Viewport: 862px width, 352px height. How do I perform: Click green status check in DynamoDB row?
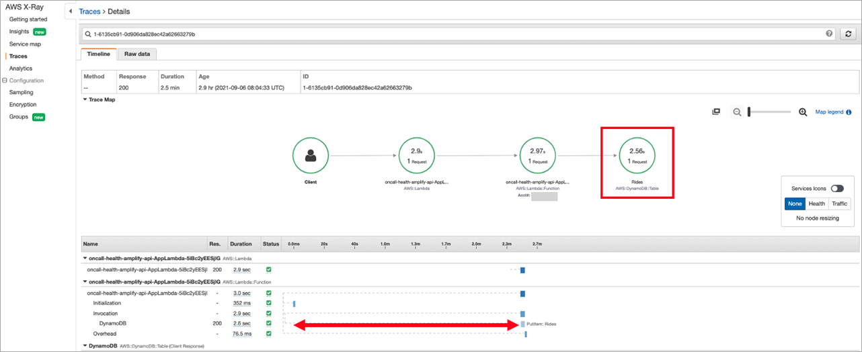pyautogui.click(x=269, y=323)
